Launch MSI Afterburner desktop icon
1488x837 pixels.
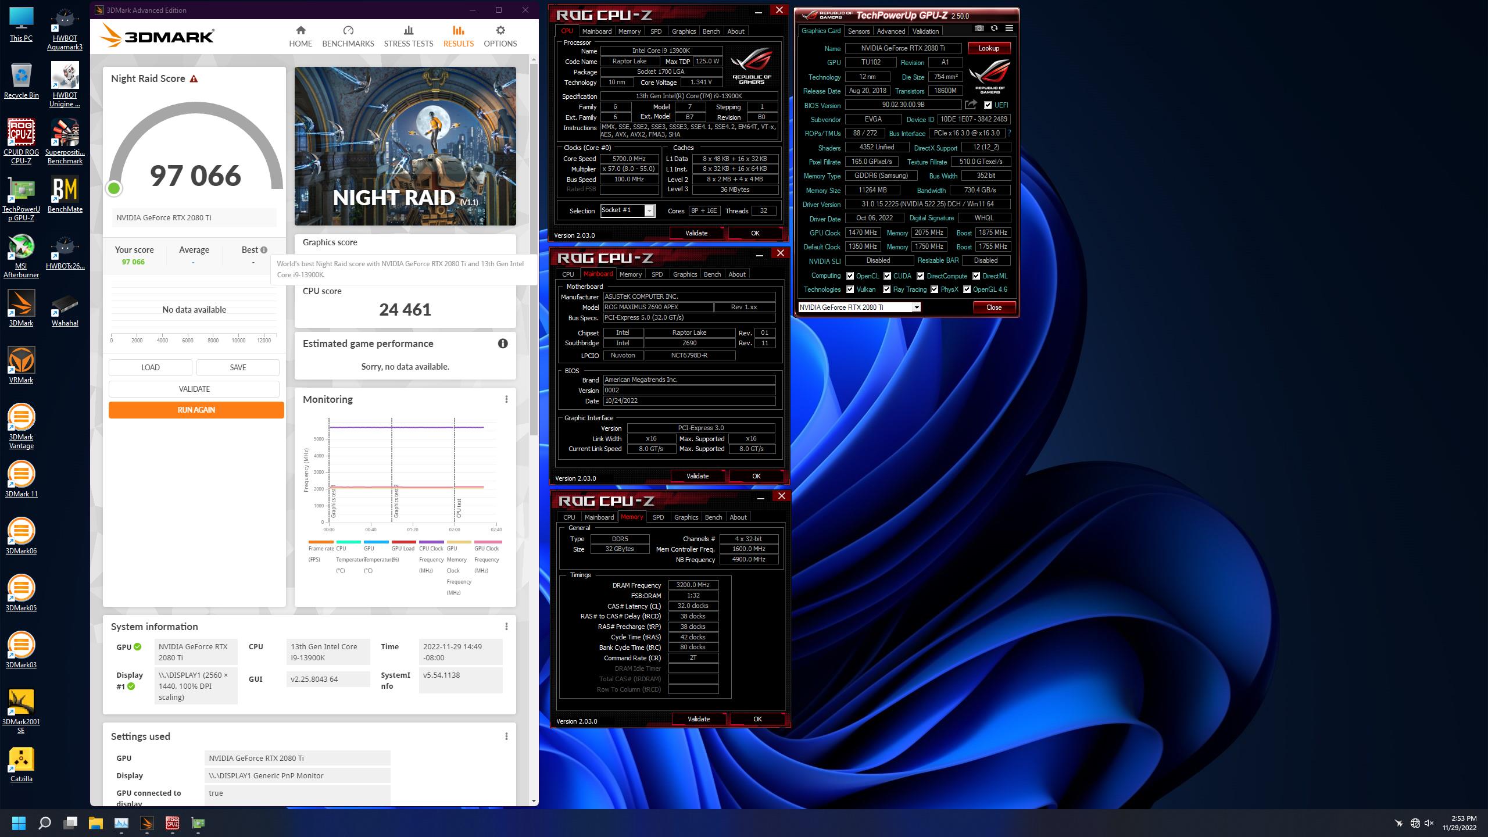coord(22,256)
